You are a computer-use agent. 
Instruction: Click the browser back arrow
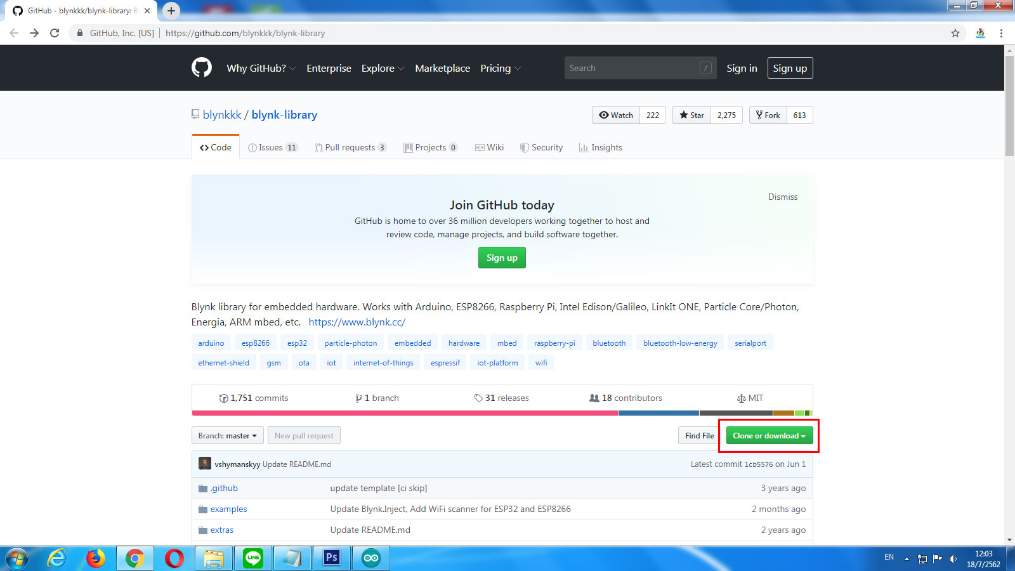click(14, 33)
